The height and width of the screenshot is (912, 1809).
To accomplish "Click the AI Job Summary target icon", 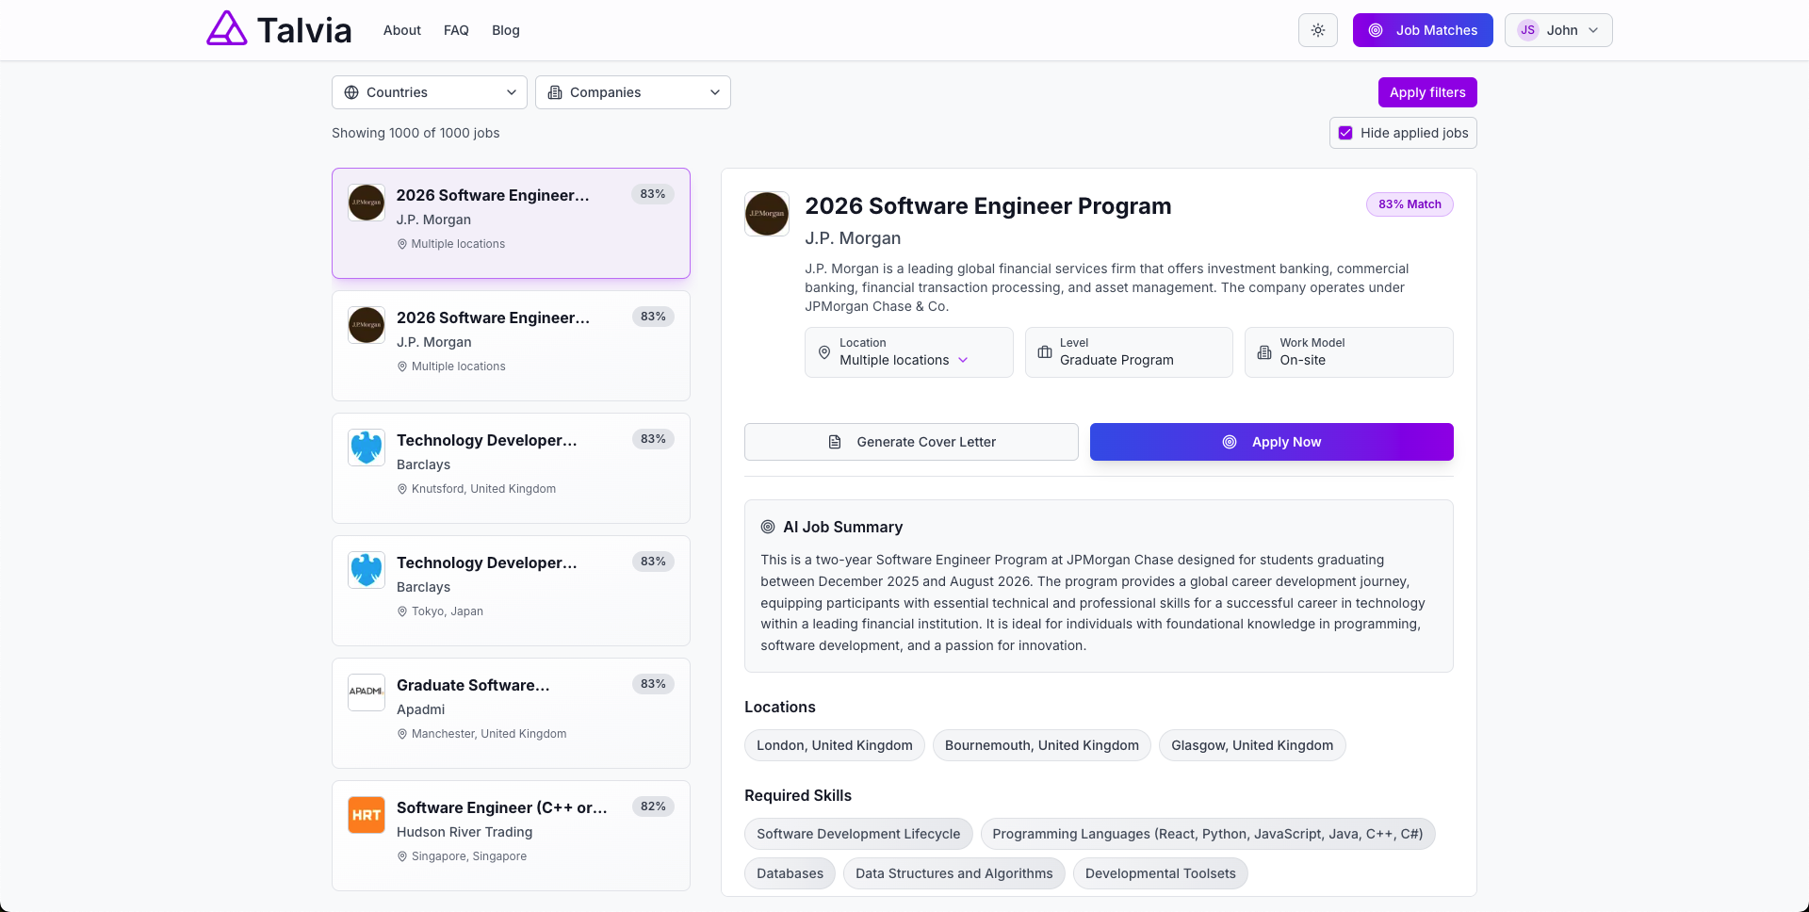I will (768, 528).
